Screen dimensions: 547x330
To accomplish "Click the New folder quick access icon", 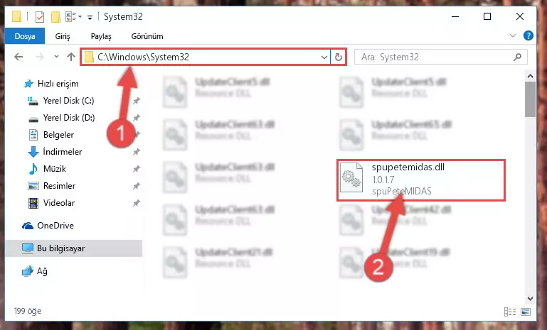I will [x=55, y=17].
